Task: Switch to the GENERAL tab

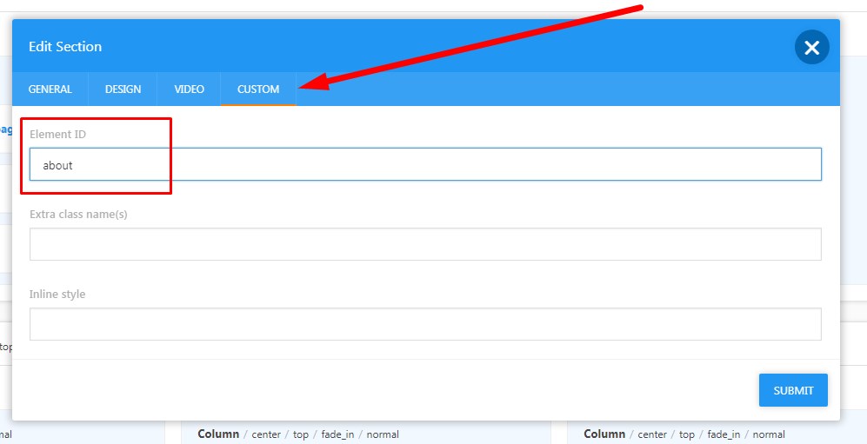Action: (x=50, y=89)
